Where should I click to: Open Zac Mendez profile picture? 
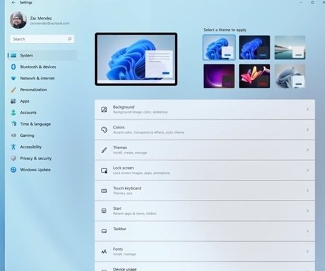[x=18, y=20]
